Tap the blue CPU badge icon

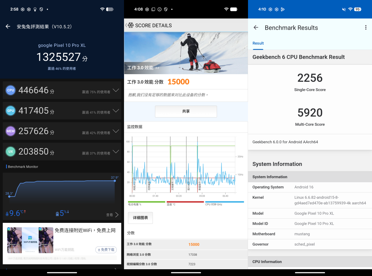click(10, 90)
